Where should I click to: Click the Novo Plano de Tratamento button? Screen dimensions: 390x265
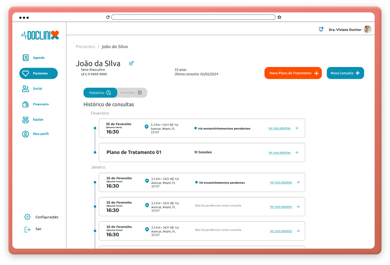click(293, 73)
